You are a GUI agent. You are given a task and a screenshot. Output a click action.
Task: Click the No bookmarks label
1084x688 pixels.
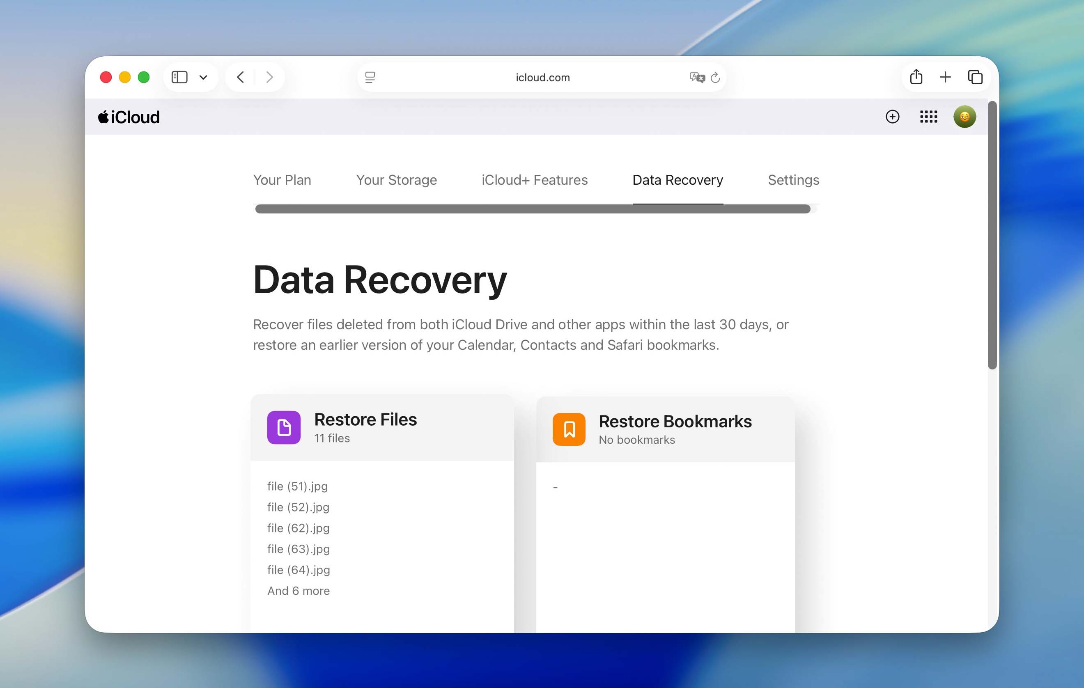(x=636, y=440)
